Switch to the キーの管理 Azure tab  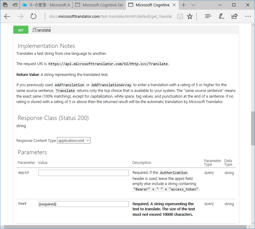[x=46, y=5]
